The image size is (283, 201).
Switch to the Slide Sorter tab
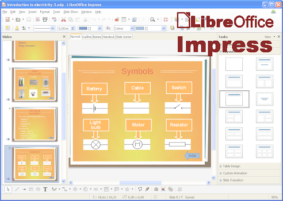(x=124, y=37)
